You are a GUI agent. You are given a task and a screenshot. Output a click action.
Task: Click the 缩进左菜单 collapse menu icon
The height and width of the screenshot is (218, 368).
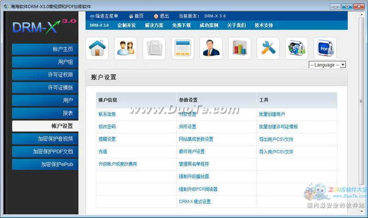(x=92, y=16)
